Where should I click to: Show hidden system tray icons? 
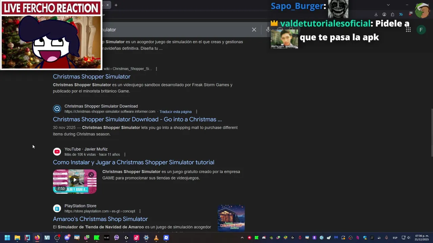click(242, 238)
